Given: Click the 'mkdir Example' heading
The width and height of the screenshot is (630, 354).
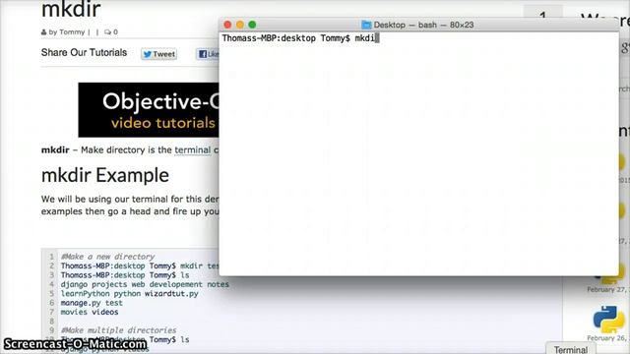Looking at the screenshot, I should tap(105, 175).
